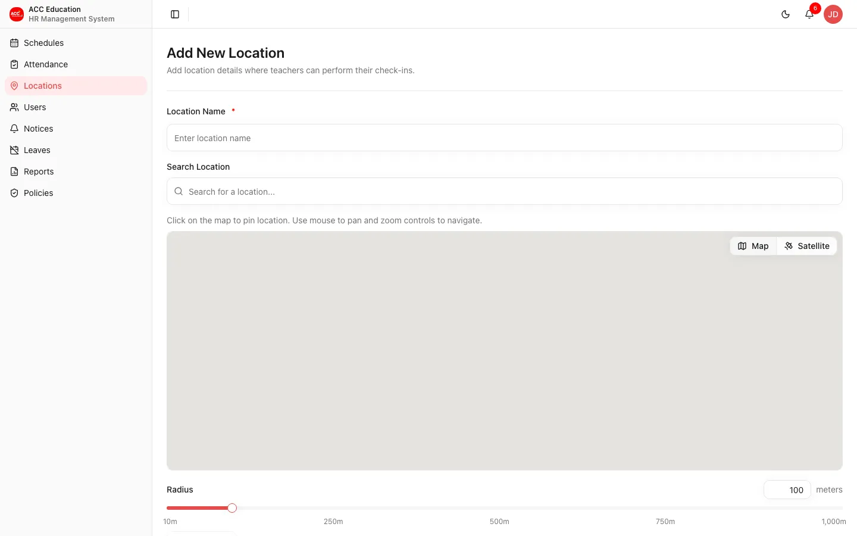
Task: Set radius slider near 500m mark
Action: point(499,508)
